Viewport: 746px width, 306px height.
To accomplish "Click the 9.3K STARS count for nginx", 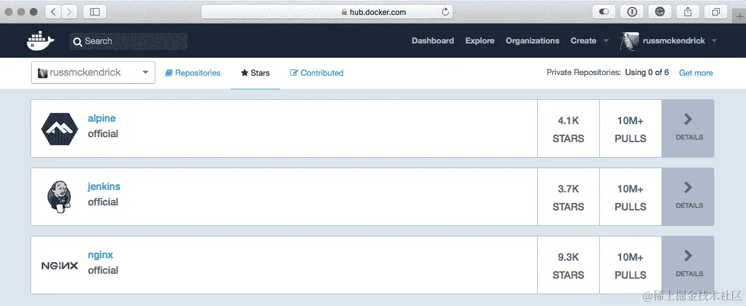I will (x=568, y=266).
